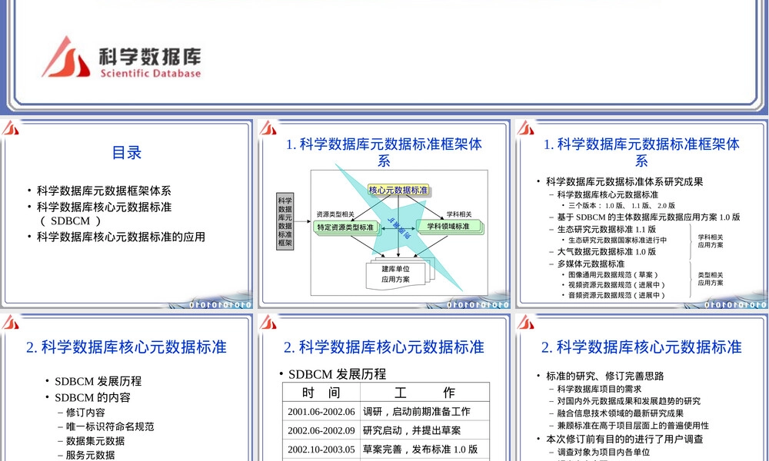Viewport: 769px width, 461px height.
Task: Click the vertical 科学数据库元数据标准框架 box
Action: [285, 221]
